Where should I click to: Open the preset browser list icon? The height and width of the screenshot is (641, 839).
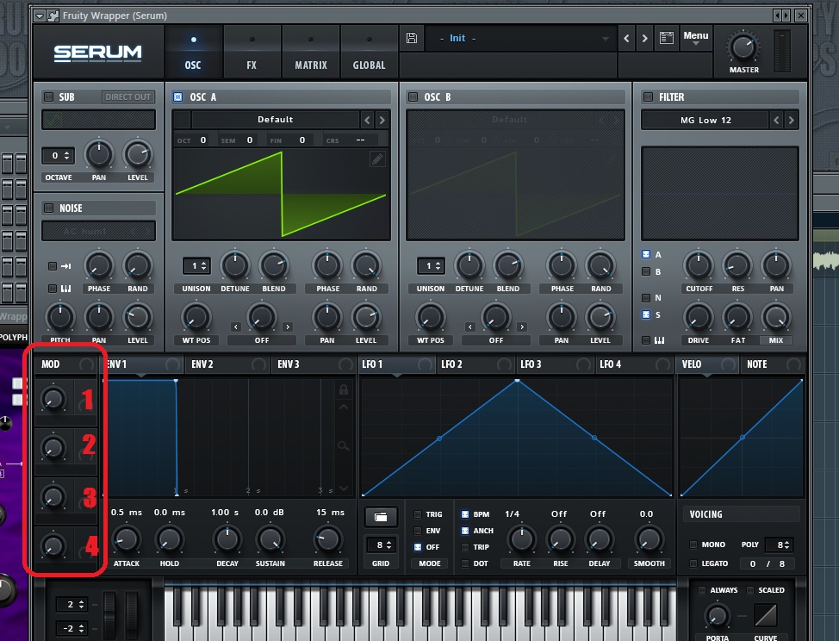(x=666, y=38)
